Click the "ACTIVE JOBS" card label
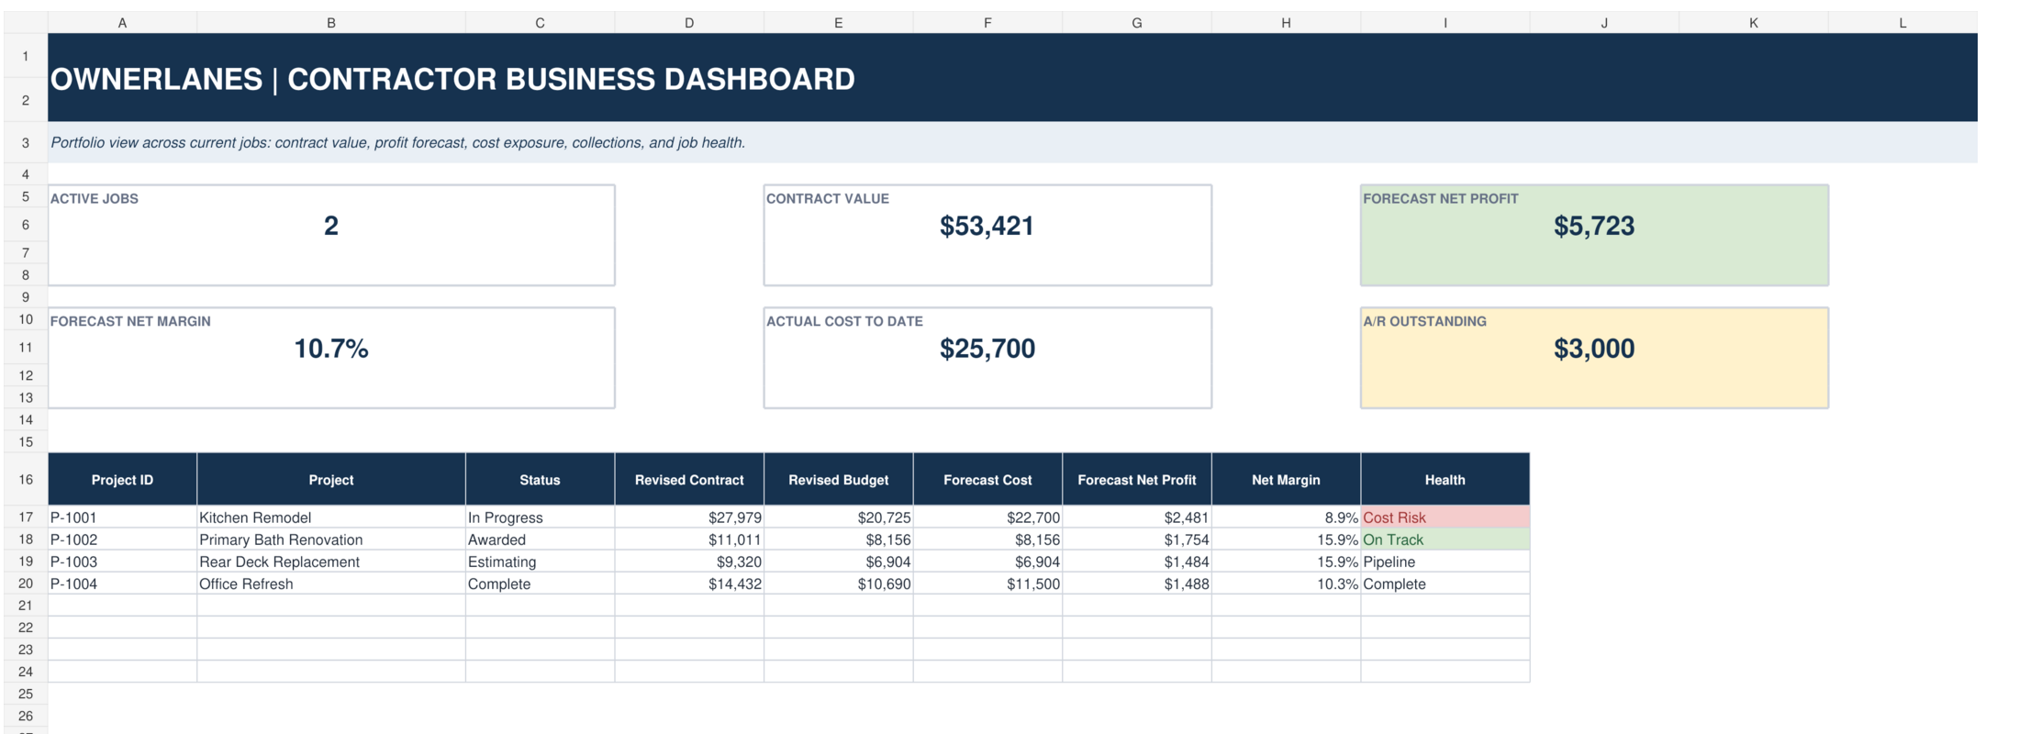The width and height of the screenshot is (2019, 734). (x=95, y=198)
